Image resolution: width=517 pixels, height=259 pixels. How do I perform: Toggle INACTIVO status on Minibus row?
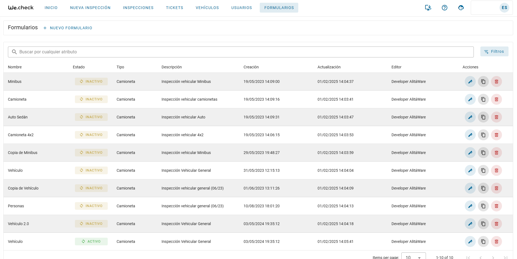[91, 82]
